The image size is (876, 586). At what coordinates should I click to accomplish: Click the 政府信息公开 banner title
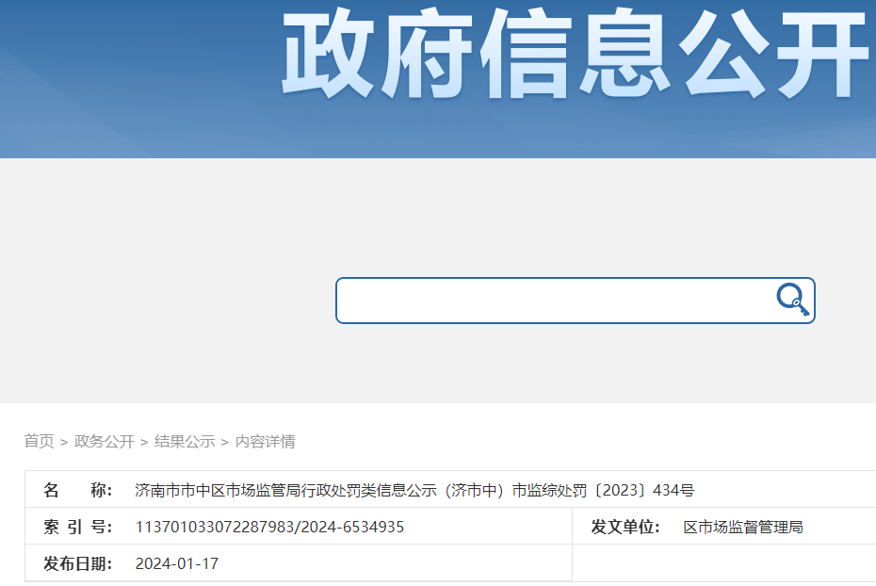576,54
